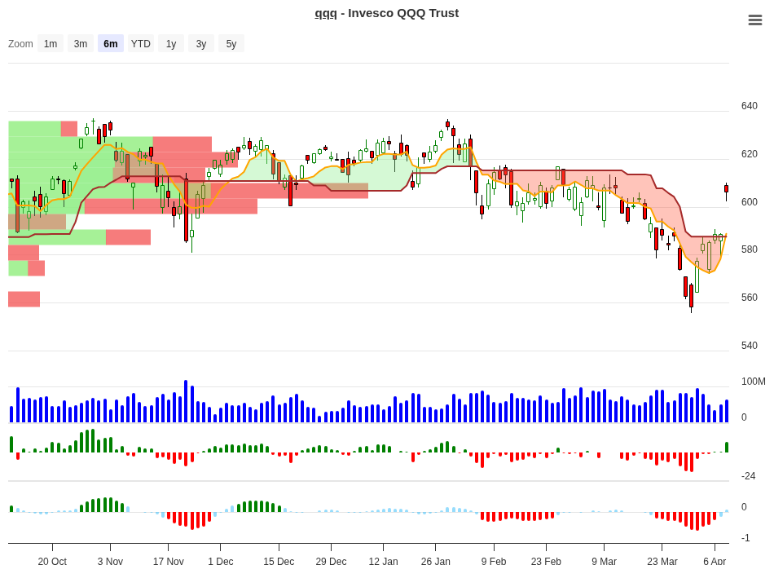This screenshot has height=587, width=774.
Task: Click the -24 indicator axis label
Action: click(x=748, y=476)
